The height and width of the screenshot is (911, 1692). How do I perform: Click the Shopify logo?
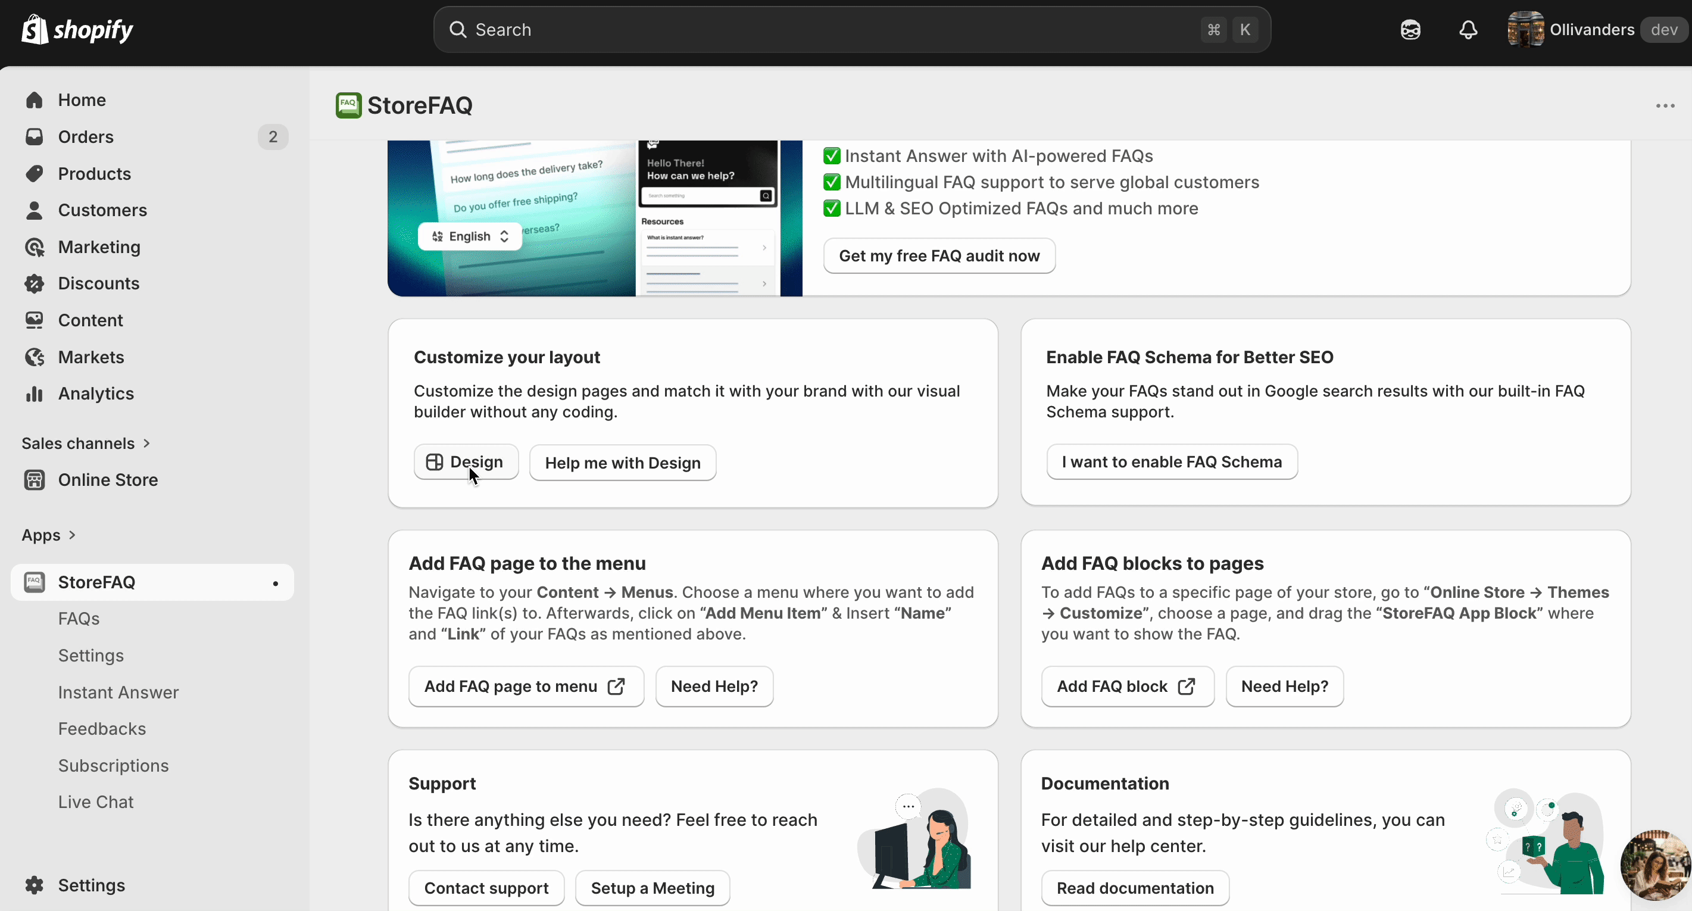point(77,30)
